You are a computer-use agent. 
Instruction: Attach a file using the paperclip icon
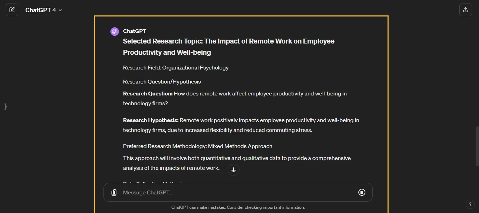[114, 192]
